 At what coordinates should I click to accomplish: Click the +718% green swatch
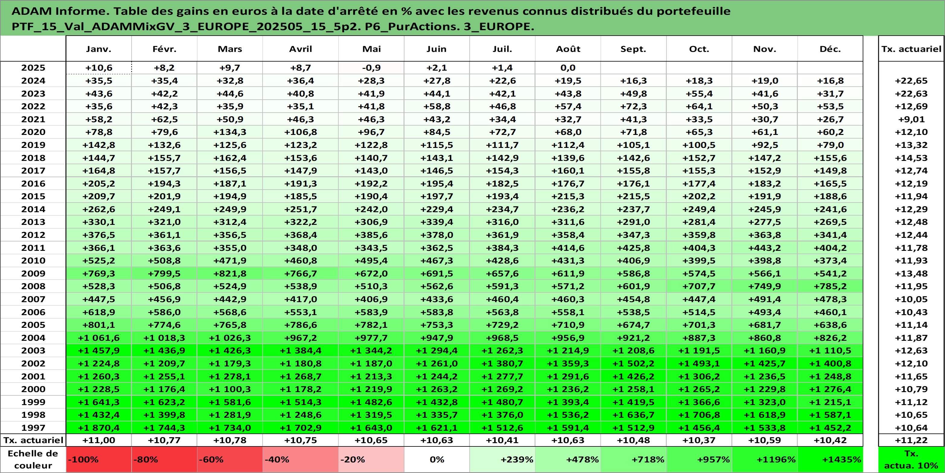coord(634,459)
